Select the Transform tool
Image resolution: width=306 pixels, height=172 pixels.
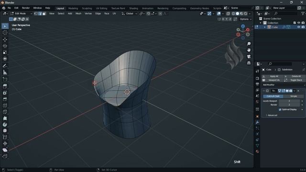(5, 59)
